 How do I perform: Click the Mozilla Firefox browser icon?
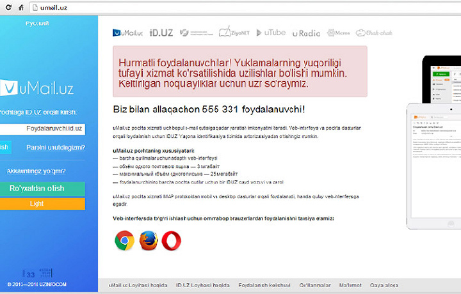(149, 240)
